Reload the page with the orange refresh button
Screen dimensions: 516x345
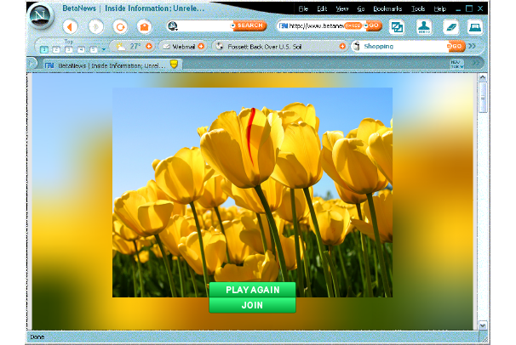coord(120,26)
